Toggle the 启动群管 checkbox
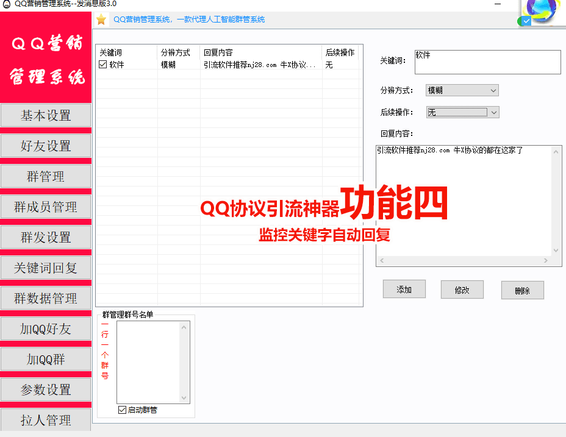The width and height of the screenshot is (566, 437). click(x=122, y=410)
